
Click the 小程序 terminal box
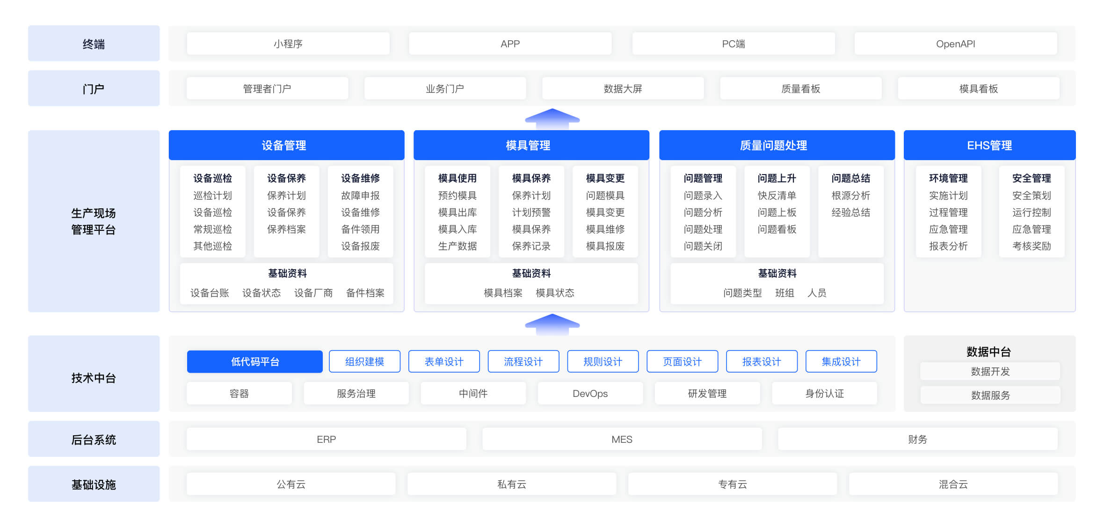coord(288,44)
